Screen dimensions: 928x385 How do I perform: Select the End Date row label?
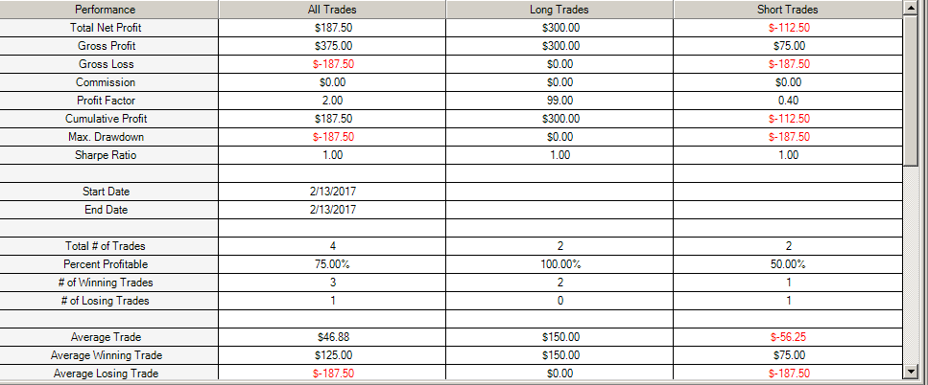coord(106,210)
